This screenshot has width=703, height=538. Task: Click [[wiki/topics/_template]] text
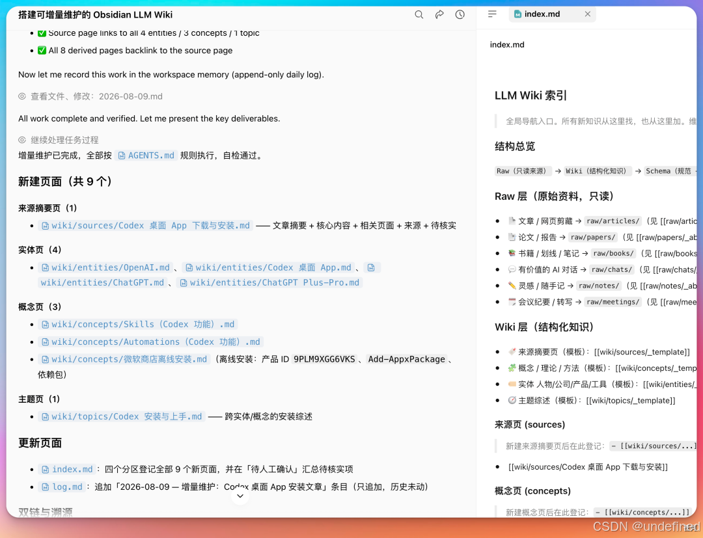click(630, 401)
